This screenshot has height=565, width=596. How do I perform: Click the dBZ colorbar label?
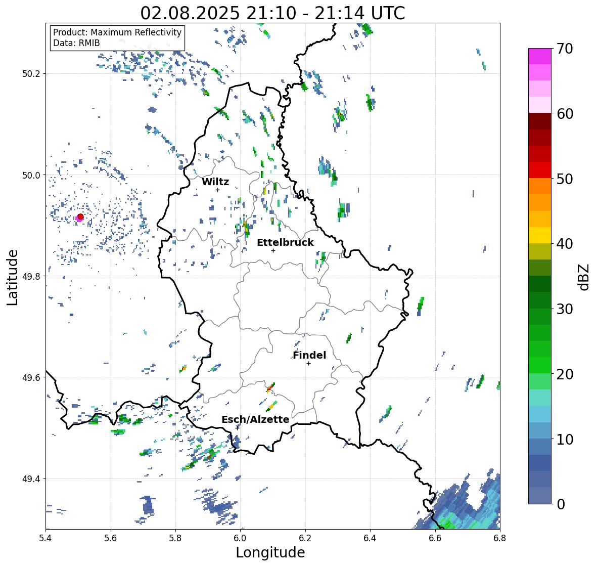584,277
